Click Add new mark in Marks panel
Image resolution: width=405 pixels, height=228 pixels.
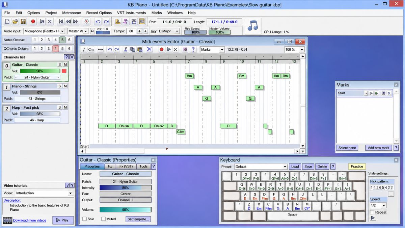(378, 148)
